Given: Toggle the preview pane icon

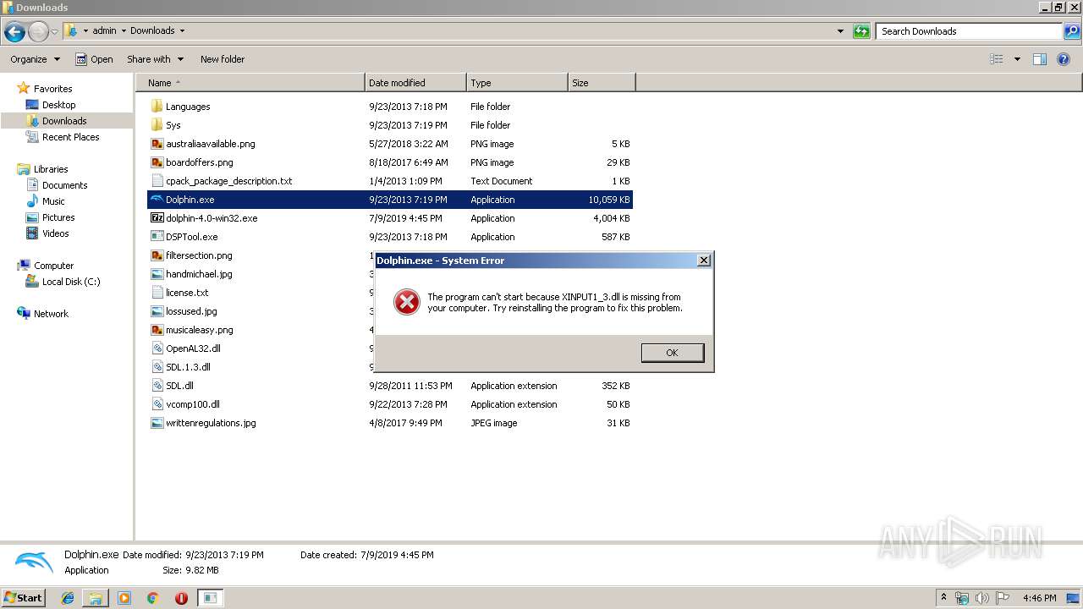Looking at the screenshot, I should [x=1040, y=59].
